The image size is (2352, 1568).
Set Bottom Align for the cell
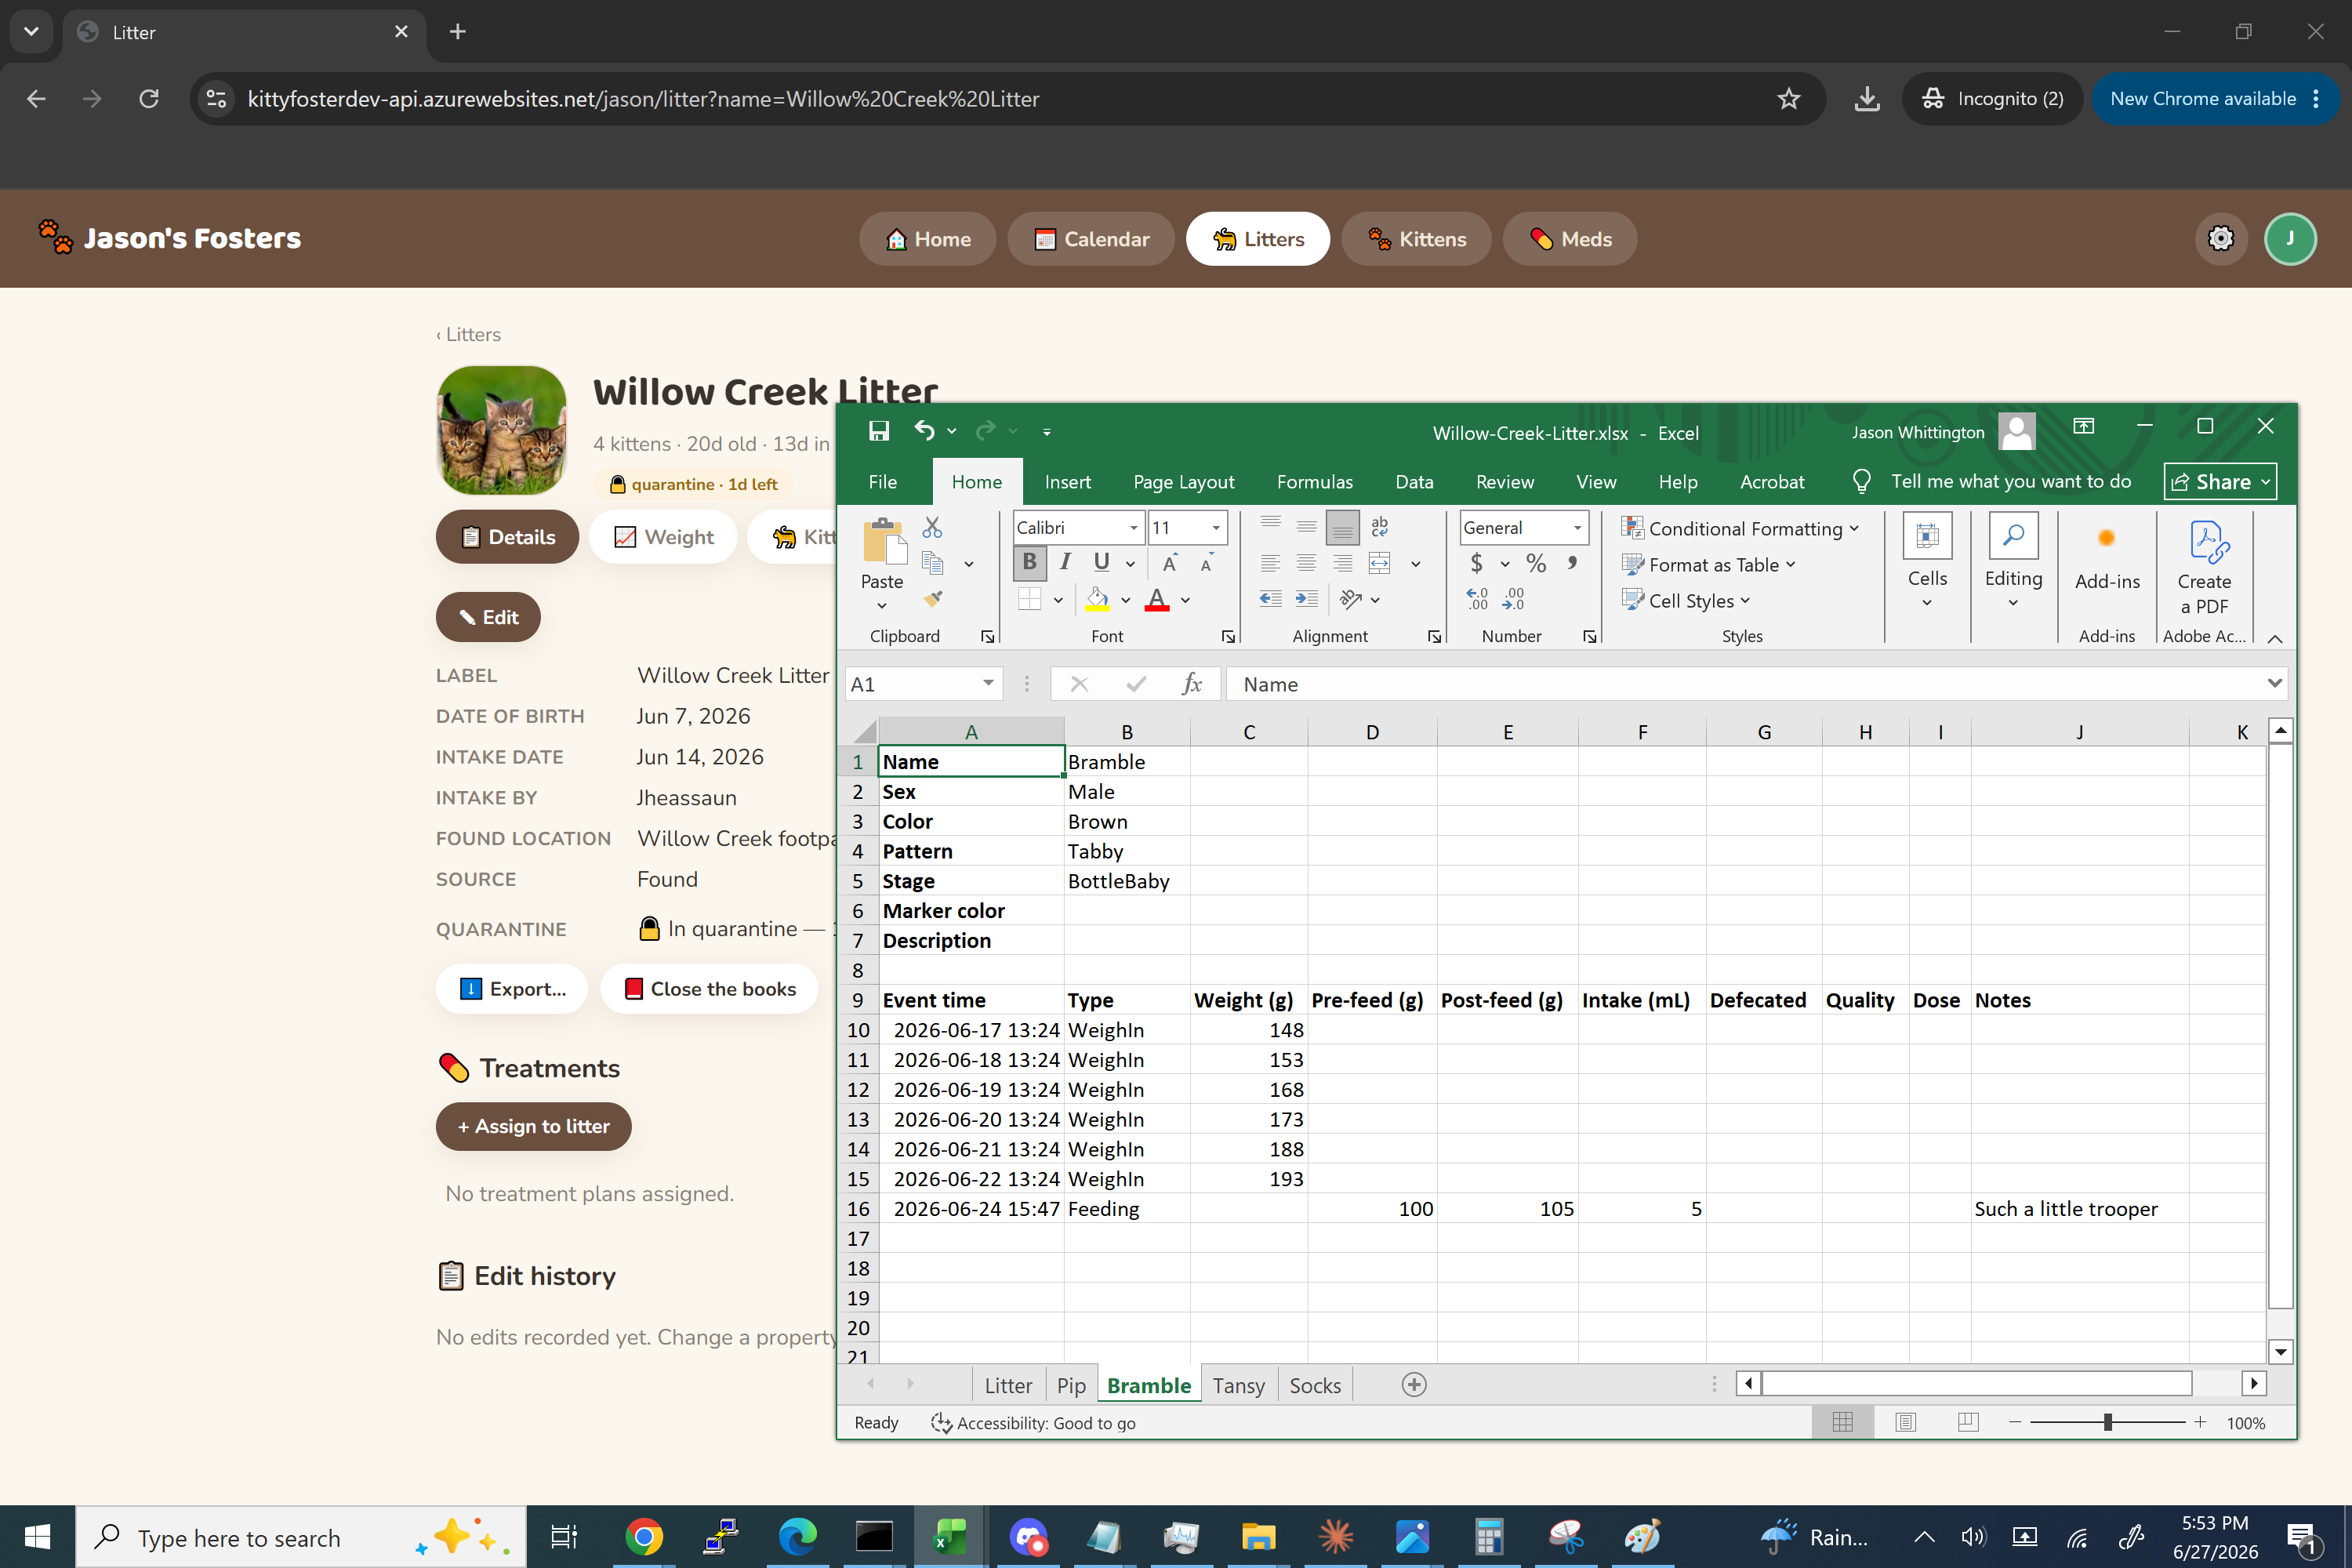(1343, 526)
